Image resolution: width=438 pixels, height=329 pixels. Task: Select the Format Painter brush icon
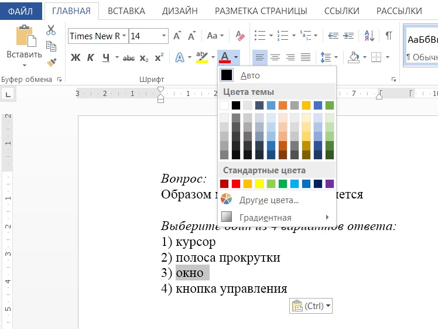51,61
